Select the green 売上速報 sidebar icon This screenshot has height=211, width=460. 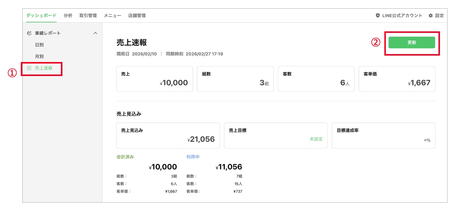29,68
